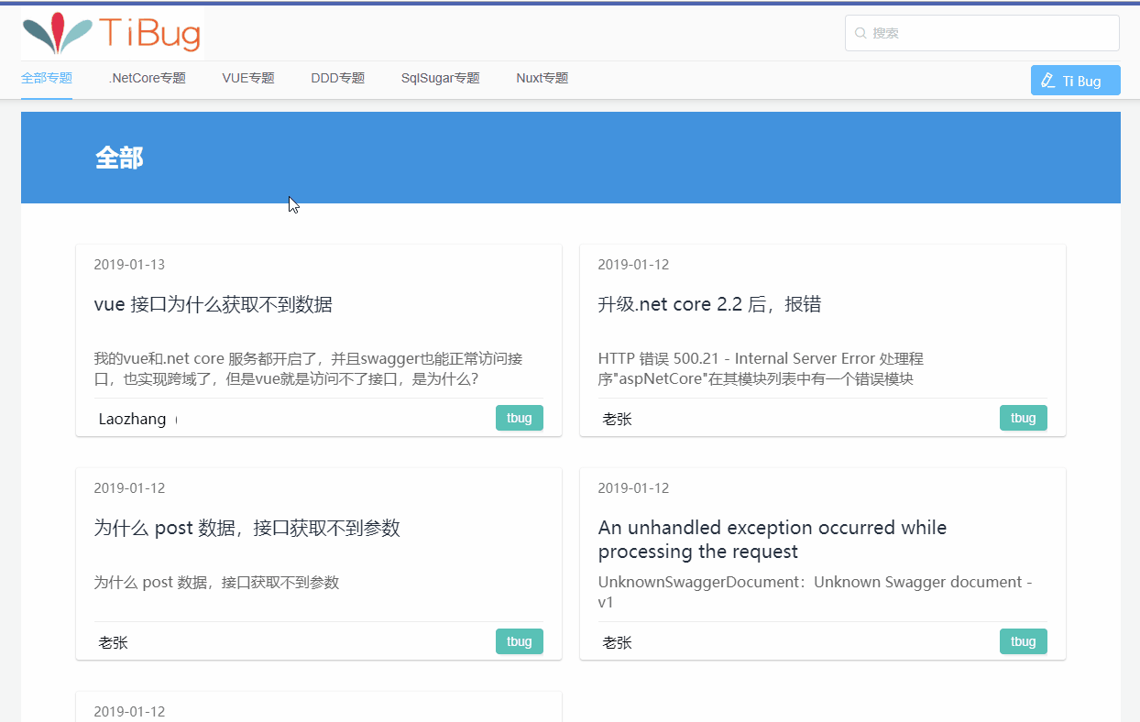Click description 'UnknownSwaggerDocument: Unknown Swagger document'

tap(815, 592)
